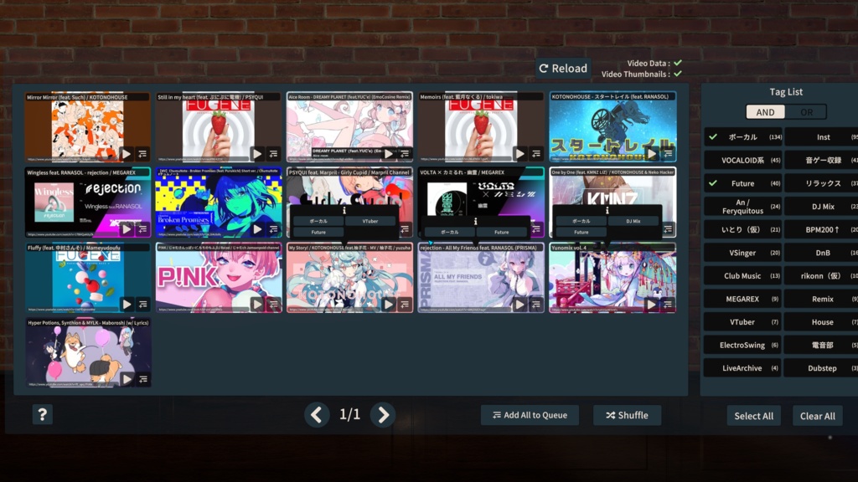Enable the MEGAREX tag filter
The height and width of the screenshot is (482, 858).
tap(742, 299)
